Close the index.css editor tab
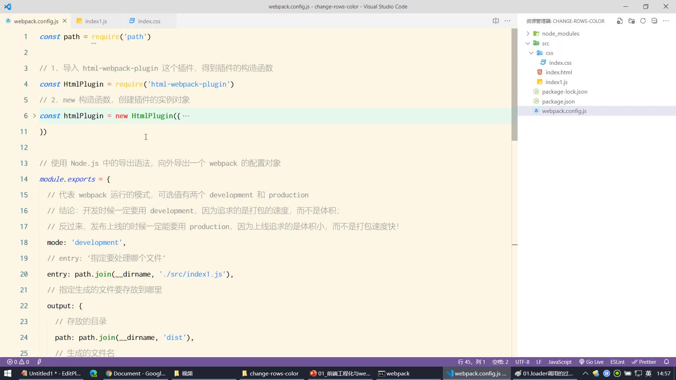 coord(167,21)
